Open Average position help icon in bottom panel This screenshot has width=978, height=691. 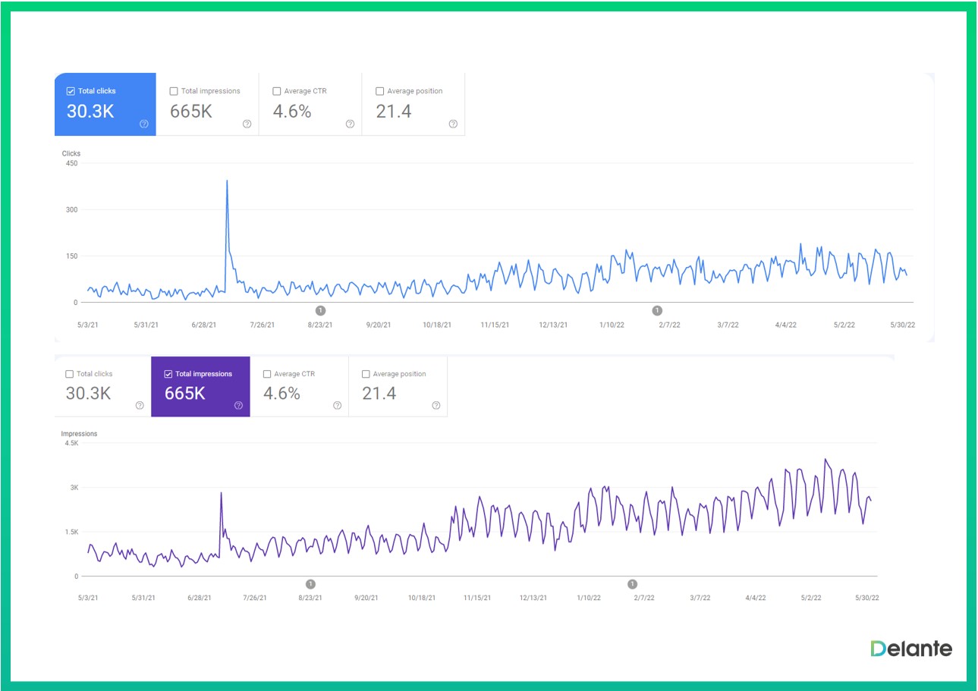[x=436, y=406]
